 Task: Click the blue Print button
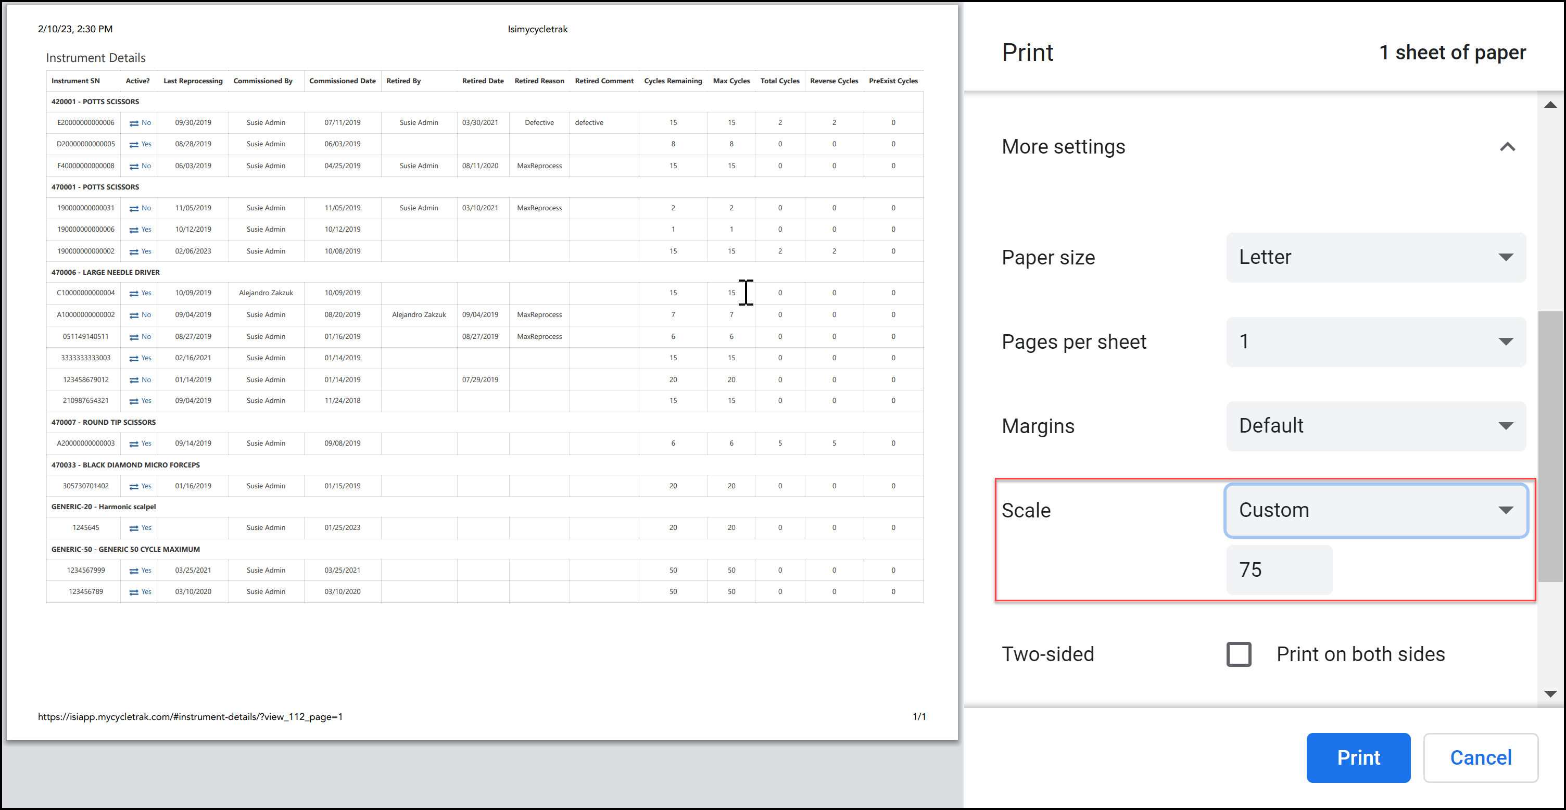(x=1358, y=758)
